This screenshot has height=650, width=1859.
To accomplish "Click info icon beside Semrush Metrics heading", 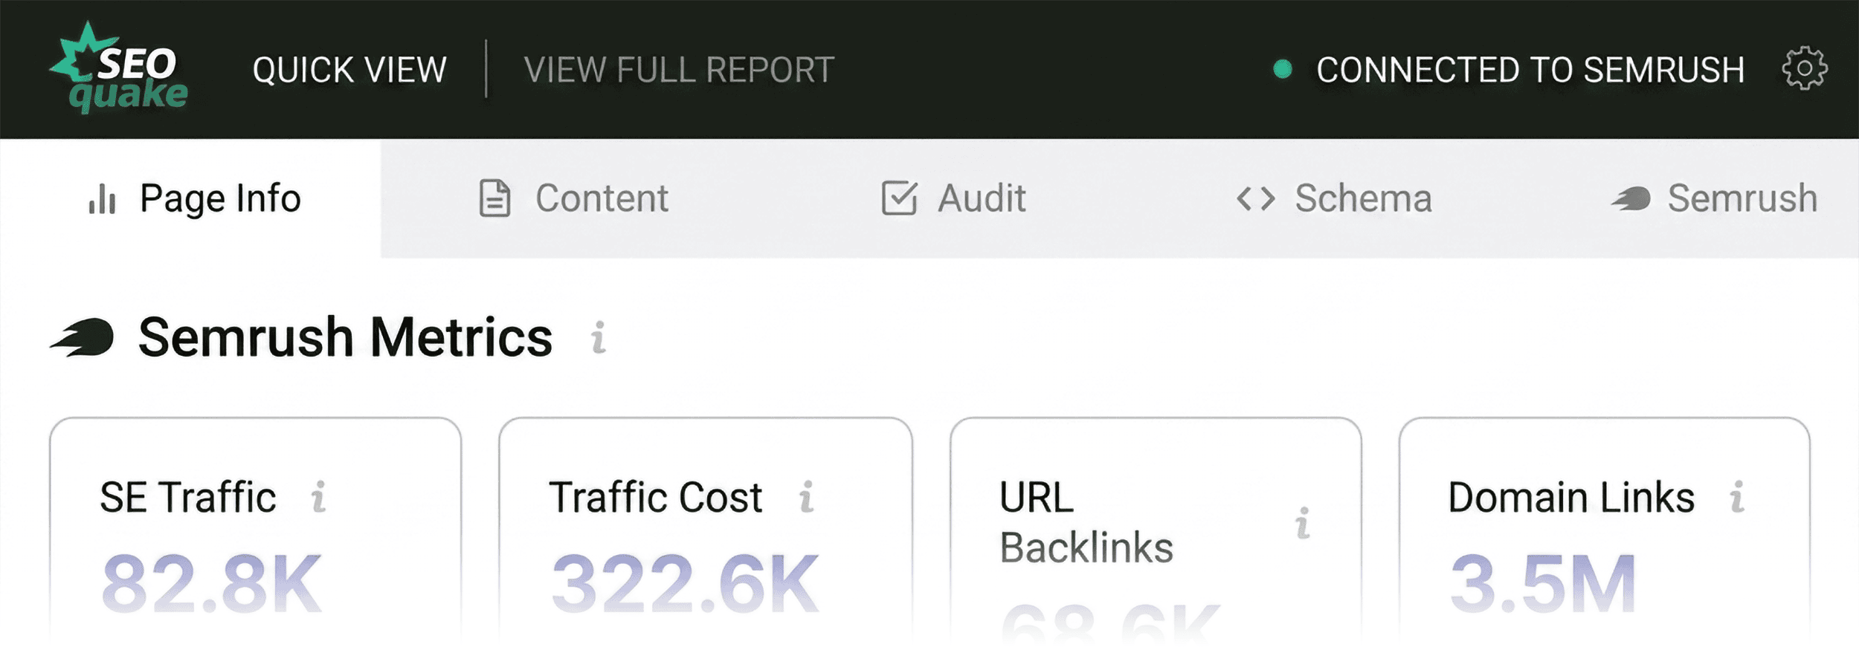I will point(599,337).
